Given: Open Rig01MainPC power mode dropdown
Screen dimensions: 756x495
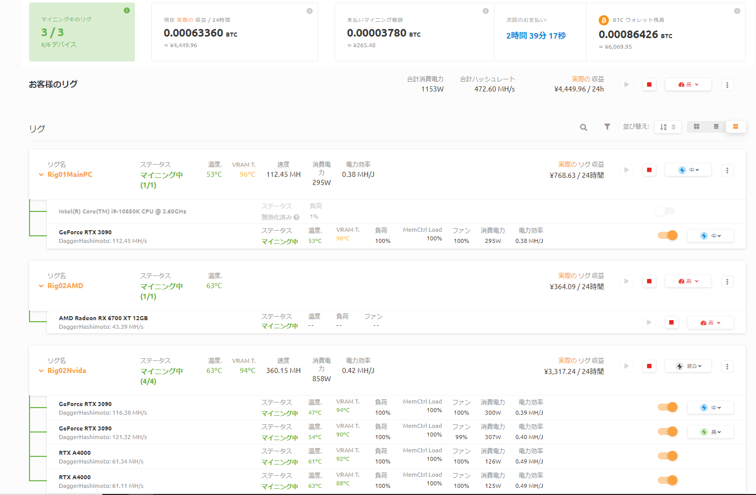Looking at the screenshot, I should (688, 170).
